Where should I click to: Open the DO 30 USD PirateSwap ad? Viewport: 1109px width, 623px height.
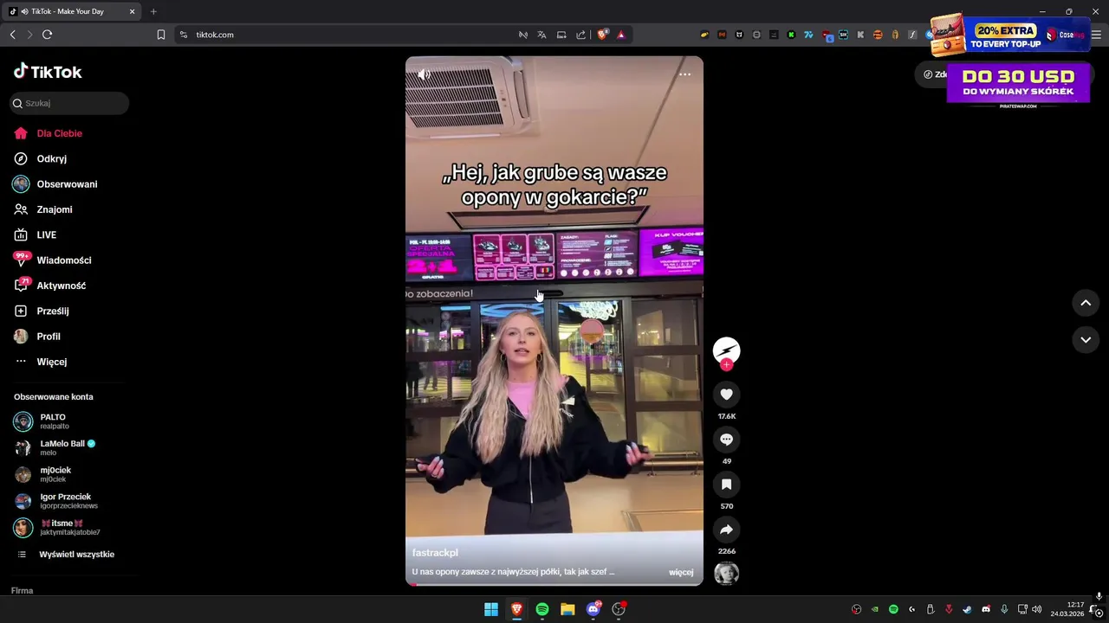(x=1018, y=85)
